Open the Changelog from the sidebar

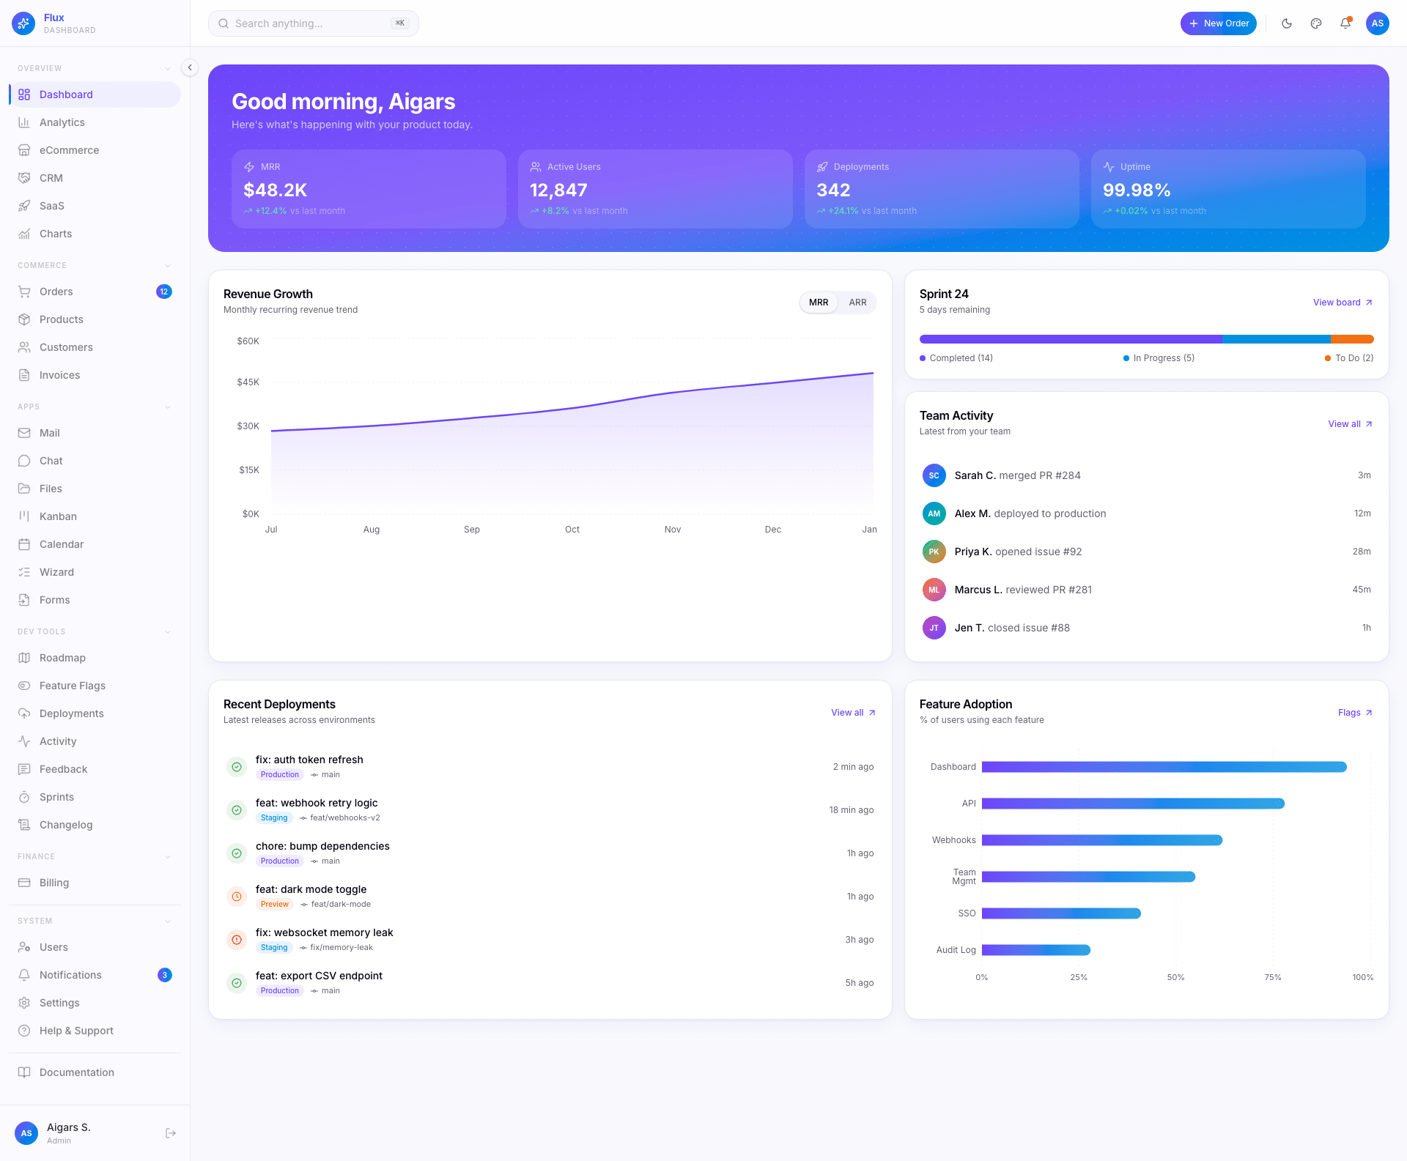64,824
